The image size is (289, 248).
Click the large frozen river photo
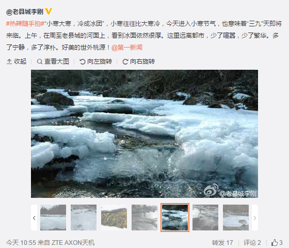coord(145,134)
